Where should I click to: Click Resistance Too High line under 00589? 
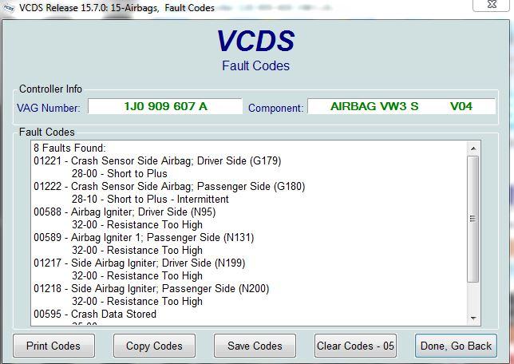click(x=137, y=250)
